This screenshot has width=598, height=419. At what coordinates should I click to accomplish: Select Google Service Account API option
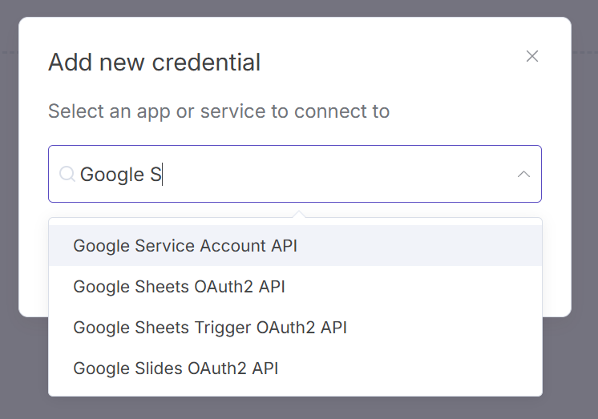click(x=185, y=246)
